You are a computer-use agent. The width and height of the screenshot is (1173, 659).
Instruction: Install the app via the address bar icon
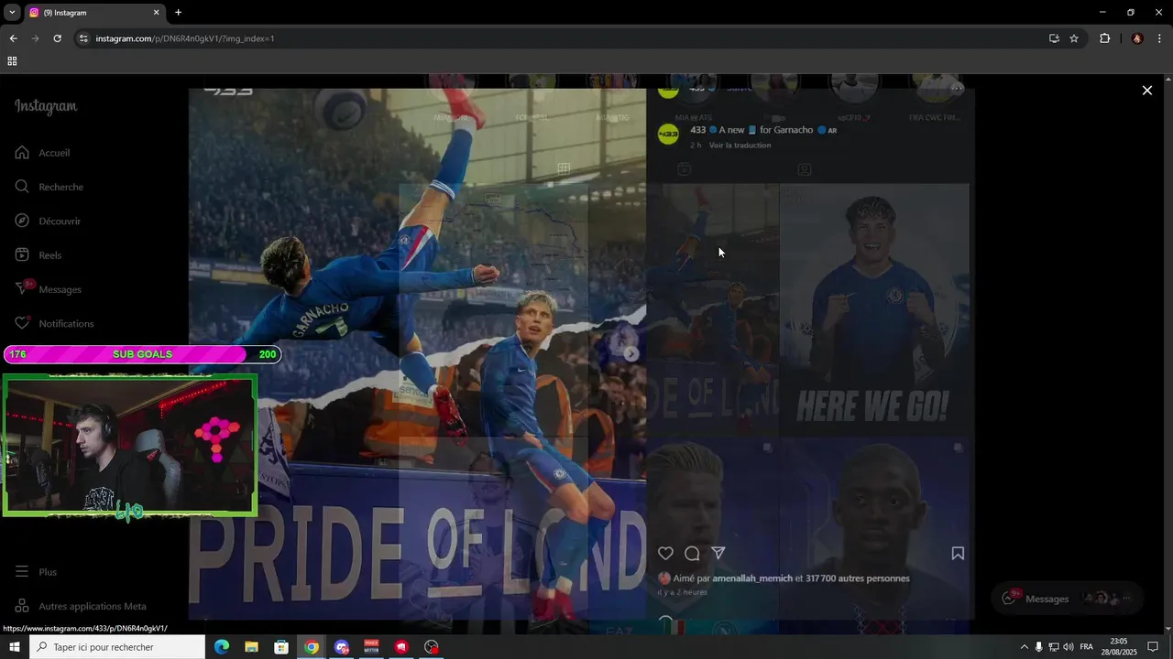(x=1054, y=38)
